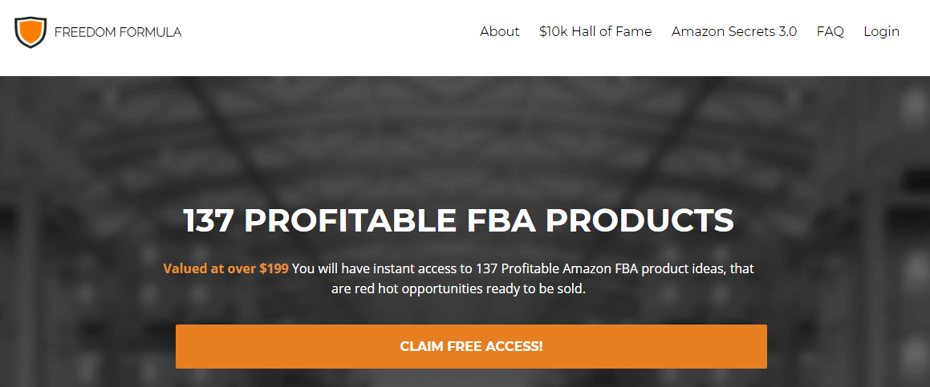
Task: Go to the $10k Hall of Fame
Action: pos(595,32)
